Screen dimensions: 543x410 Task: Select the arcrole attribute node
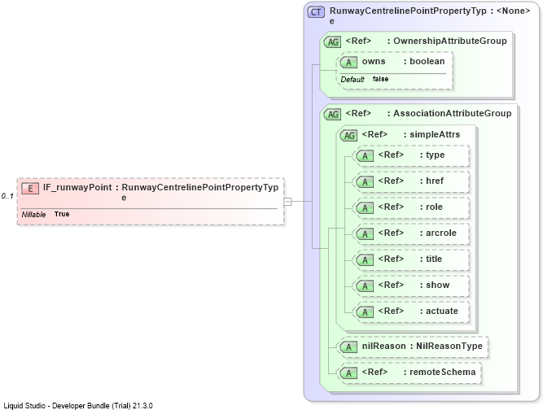pos(411,234)
